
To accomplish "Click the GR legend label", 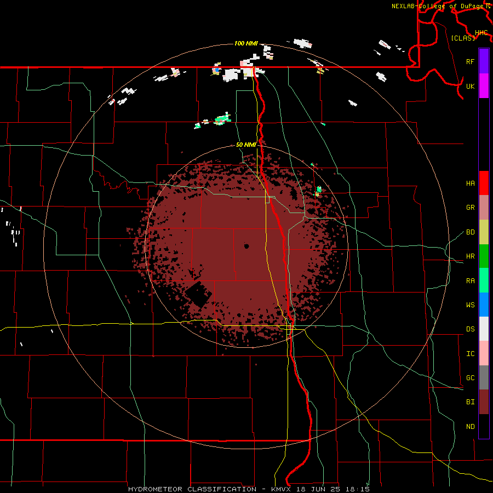I will (x=470, y=208).
